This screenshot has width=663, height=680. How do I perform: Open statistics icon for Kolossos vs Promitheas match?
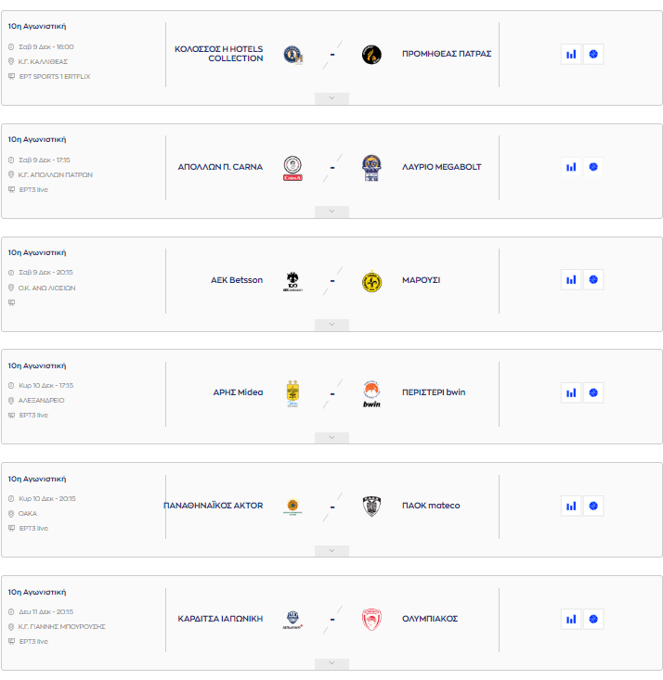tap(571, 54)
